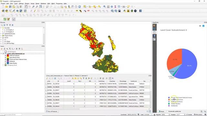Open the Statistical Summary sigma icon
The width and height of the screenshot is (207, 116).
click(115, 6)
